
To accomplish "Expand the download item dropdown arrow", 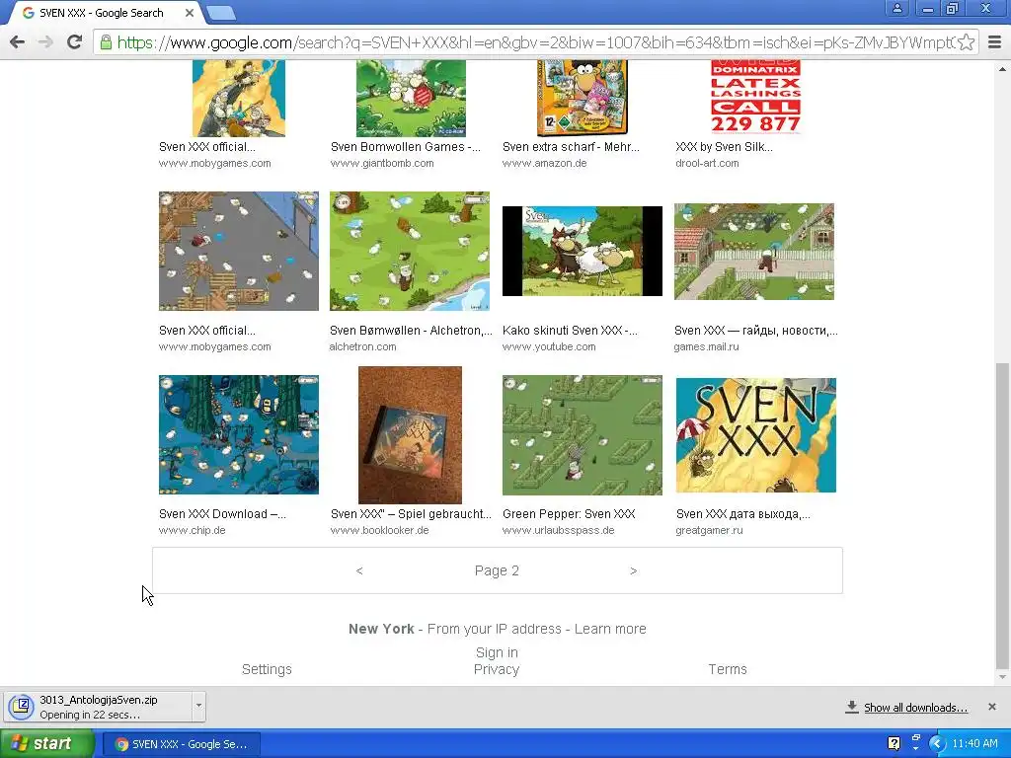I will (x=198, y=706).
